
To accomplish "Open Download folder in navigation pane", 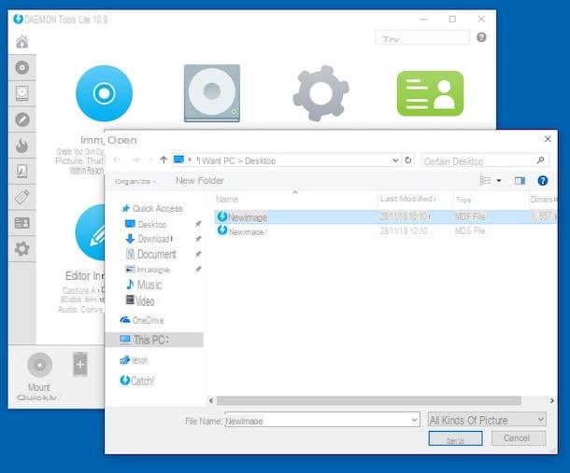I will point(149,239).
